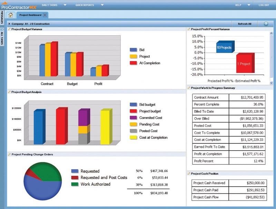Click the Home icon below the toolbar

tap(10, 15)
